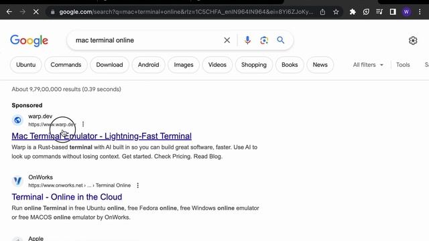Viewport: 429px width, 241px height.
Task: Click the results count text
Action: point(66,89)
